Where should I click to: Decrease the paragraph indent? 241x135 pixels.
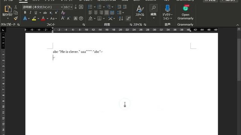pyautogui.click(x=119, y=7)
